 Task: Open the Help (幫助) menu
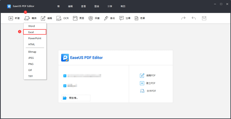[123, 6]
